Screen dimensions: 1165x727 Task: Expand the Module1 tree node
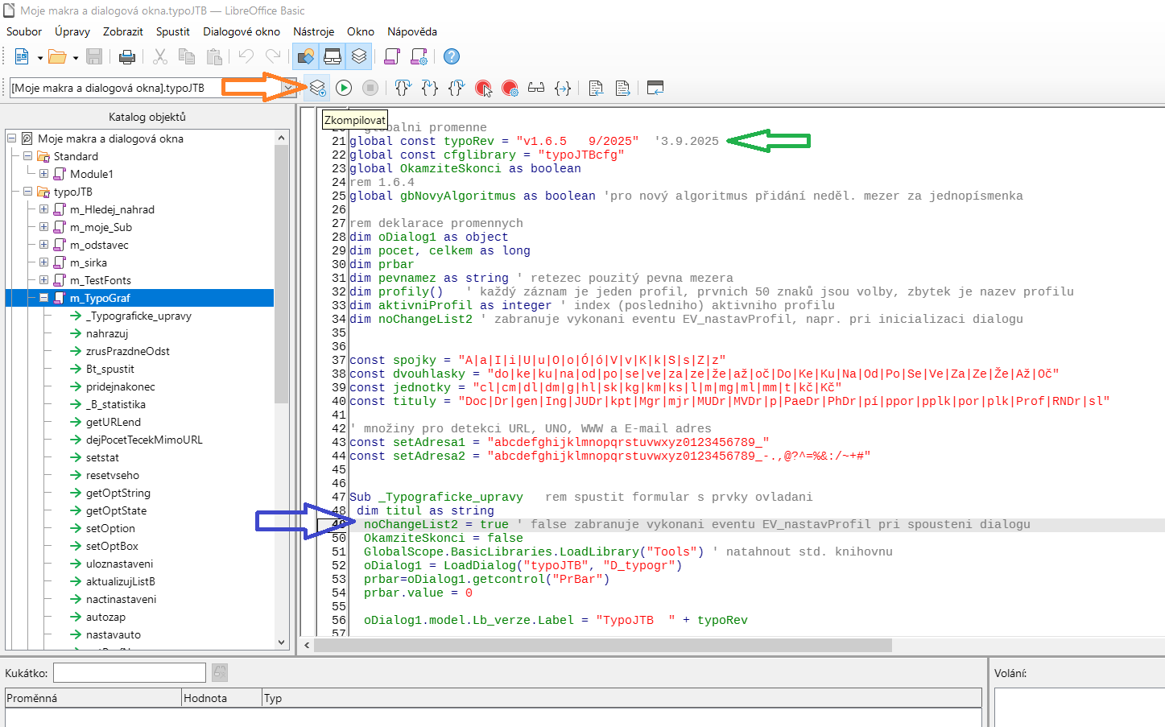point(44,174)
